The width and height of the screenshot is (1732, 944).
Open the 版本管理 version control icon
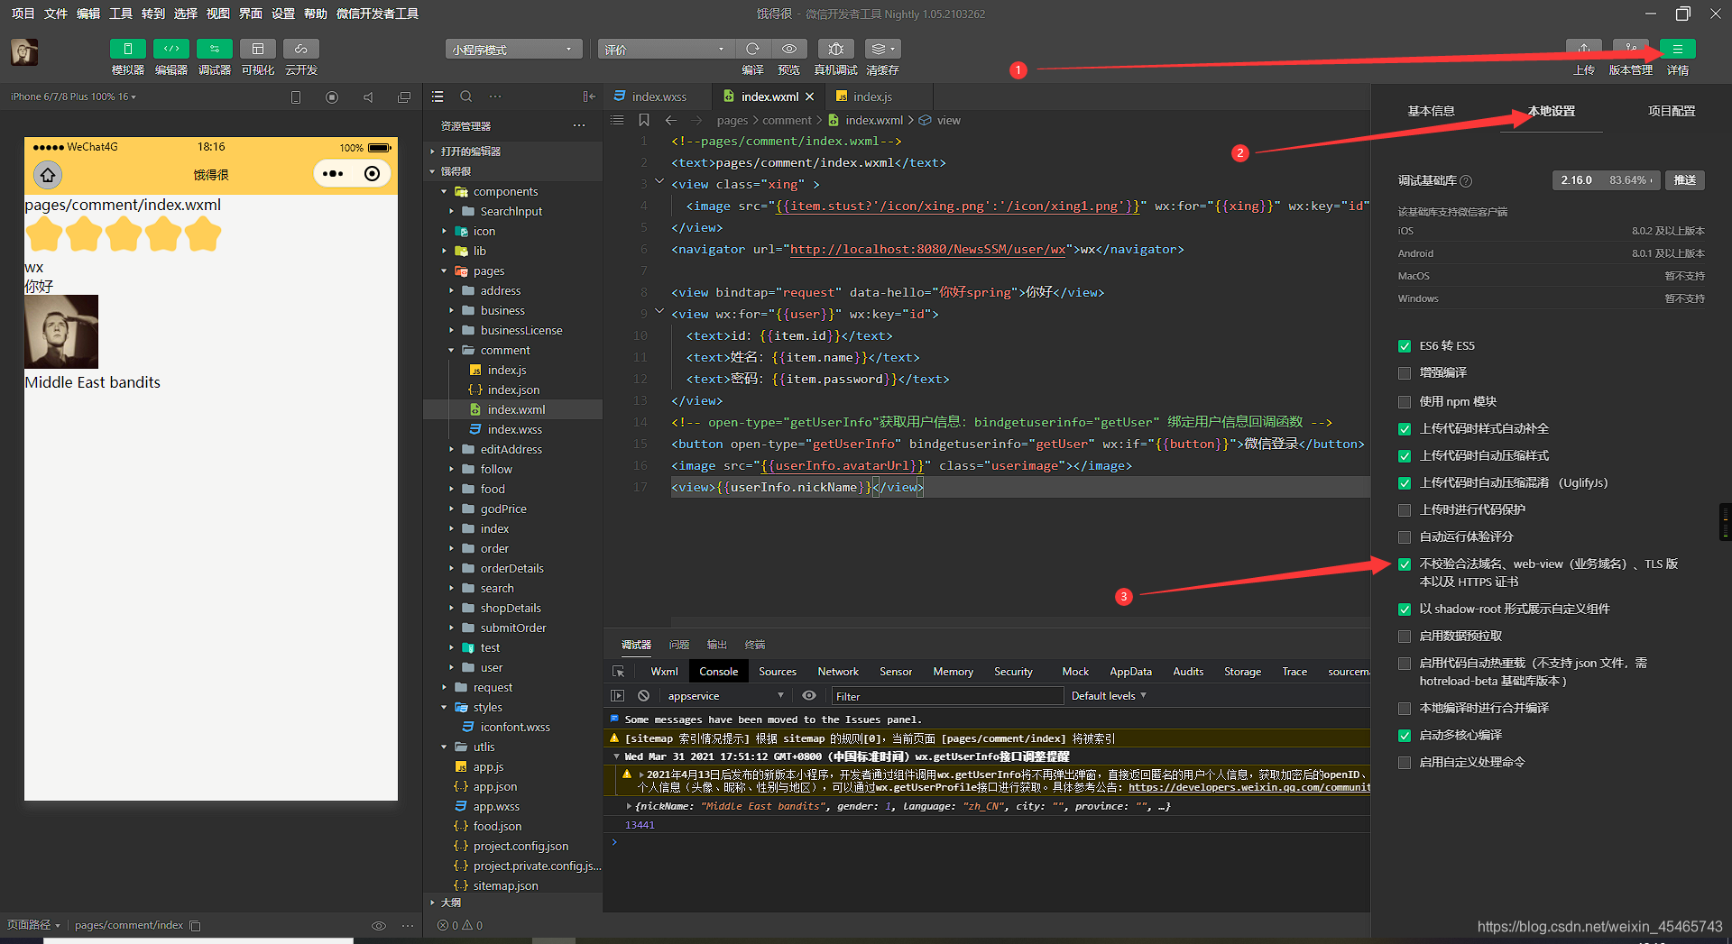point(1631,49)
